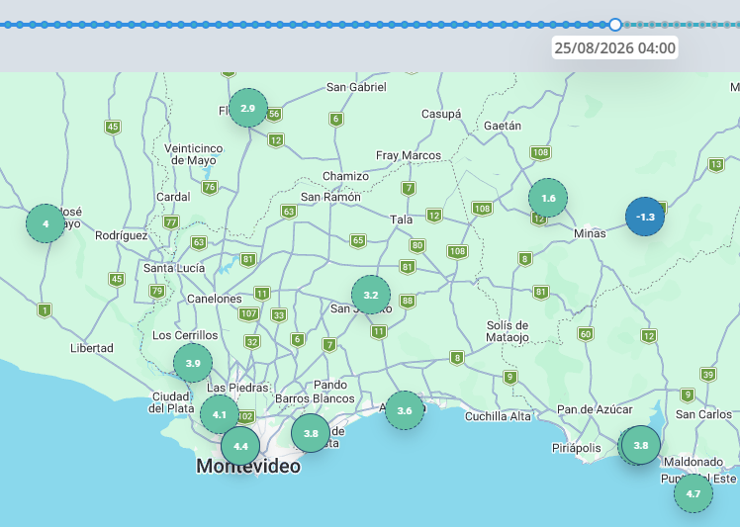Click the Pan de Azúcar label

point(595,409)
